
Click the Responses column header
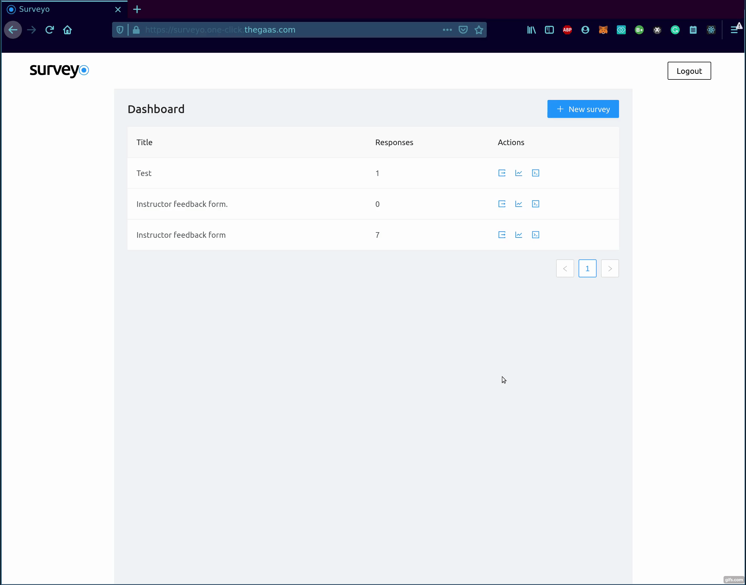point(394,142)
